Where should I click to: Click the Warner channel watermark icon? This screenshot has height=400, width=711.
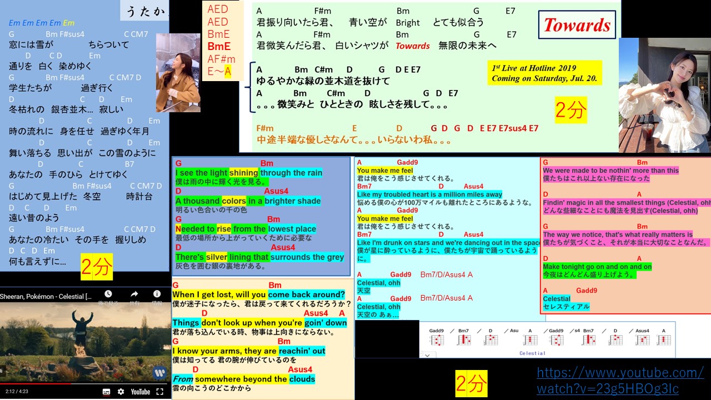pos(159,372)
